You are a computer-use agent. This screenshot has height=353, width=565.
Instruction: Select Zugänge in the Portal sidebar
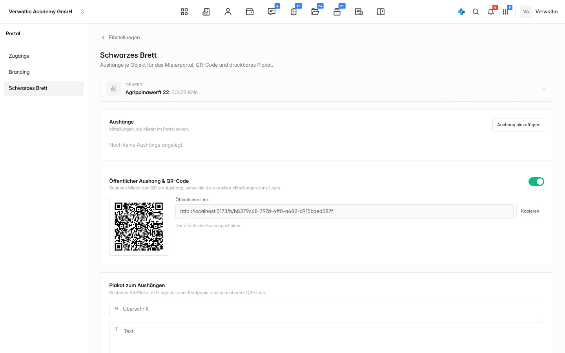click(x=44, y=56)
